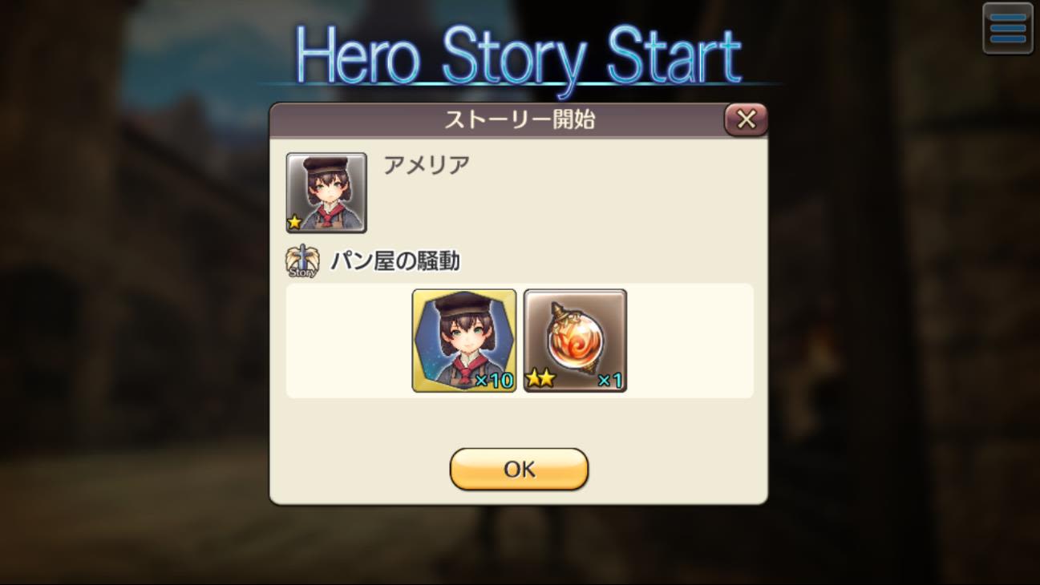
Task: Click the Story icon beside パン屋の騒動
Action: [x=302, y=261]
